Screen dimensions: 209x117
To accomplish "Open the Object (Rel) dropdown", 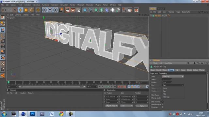I will pyautogui.click(x=112, y=106).
